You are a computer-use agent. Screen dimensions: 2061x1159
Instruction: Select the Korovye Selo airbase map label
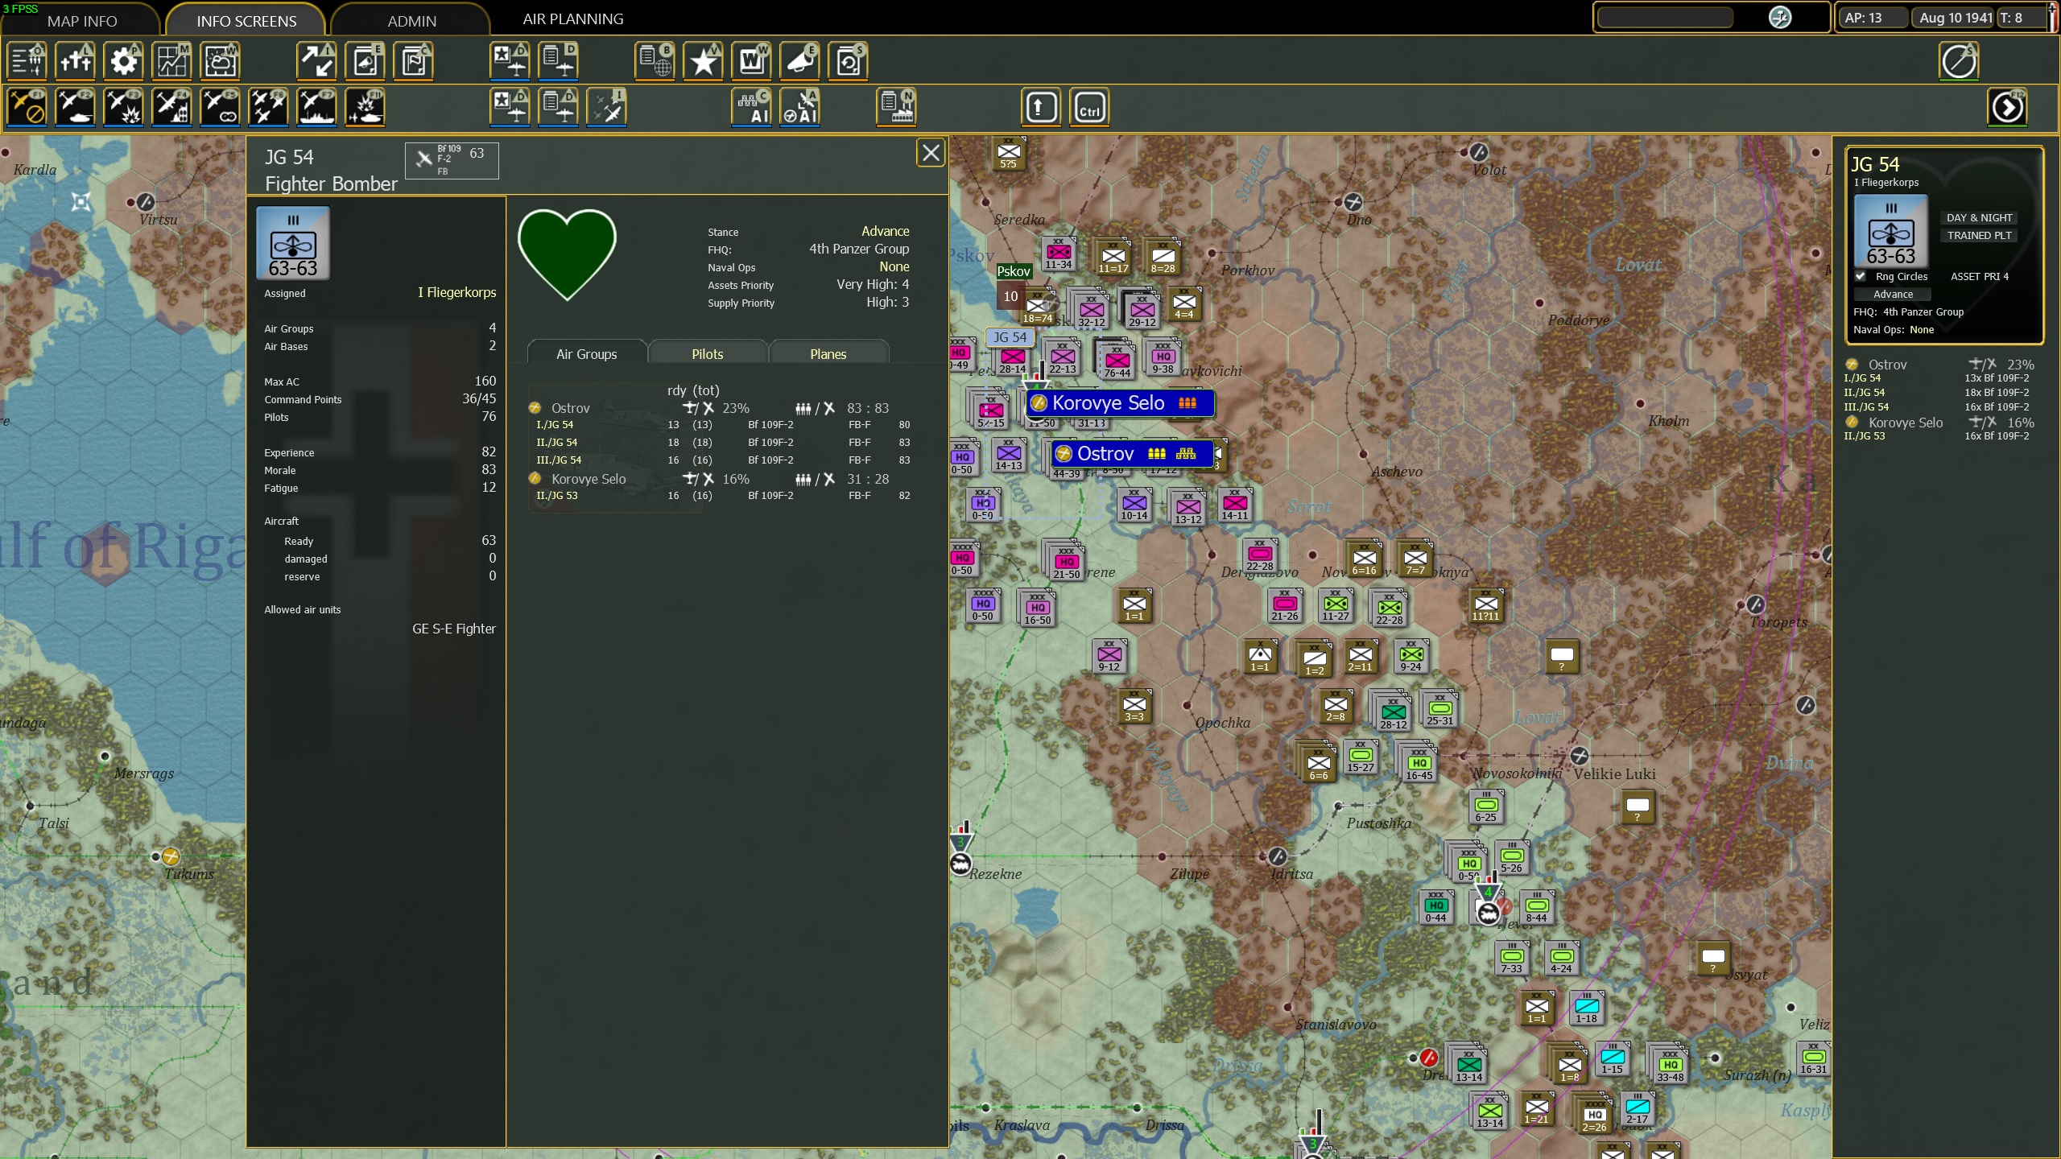click(x=1121, y=403)
